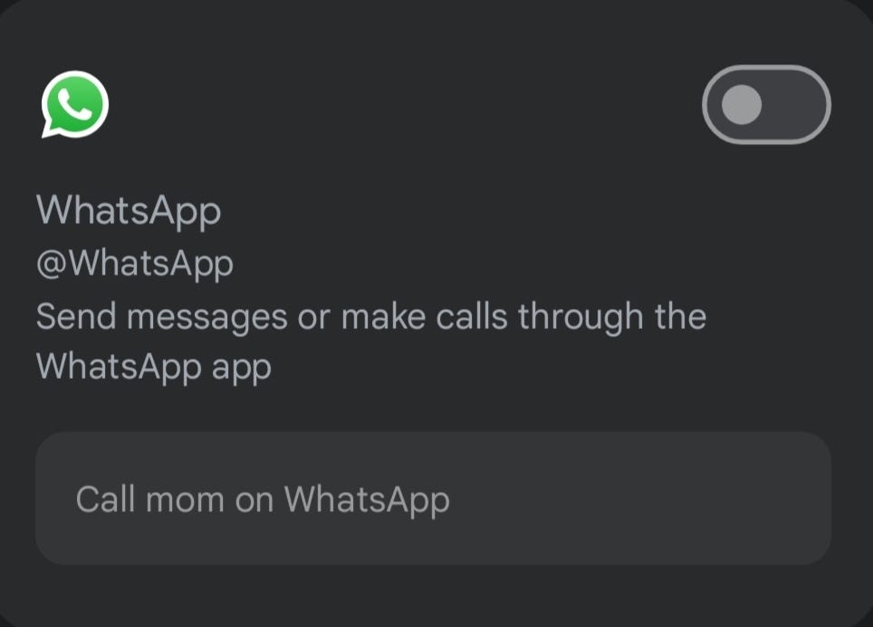Viewport: 873px width, 627px height.
Task: Tap the "Call" word in the example chip
Action: click(105, 499)
